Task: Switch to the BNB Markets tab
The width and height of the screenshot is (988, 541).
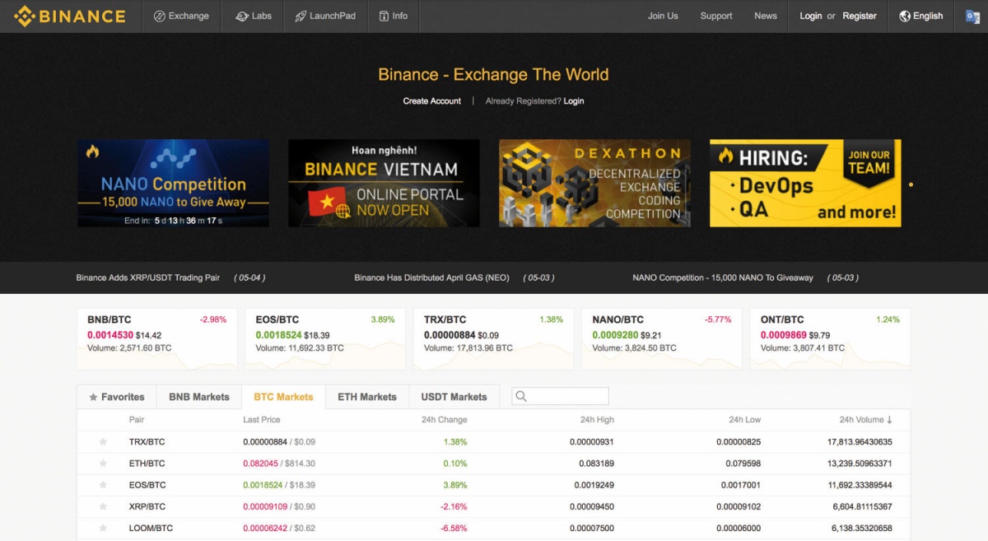Action: pos(199,397)
